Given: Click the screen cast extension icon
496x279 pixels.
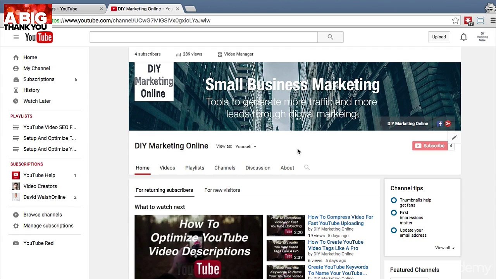Looking at the screenshot, I should point(480,21).
